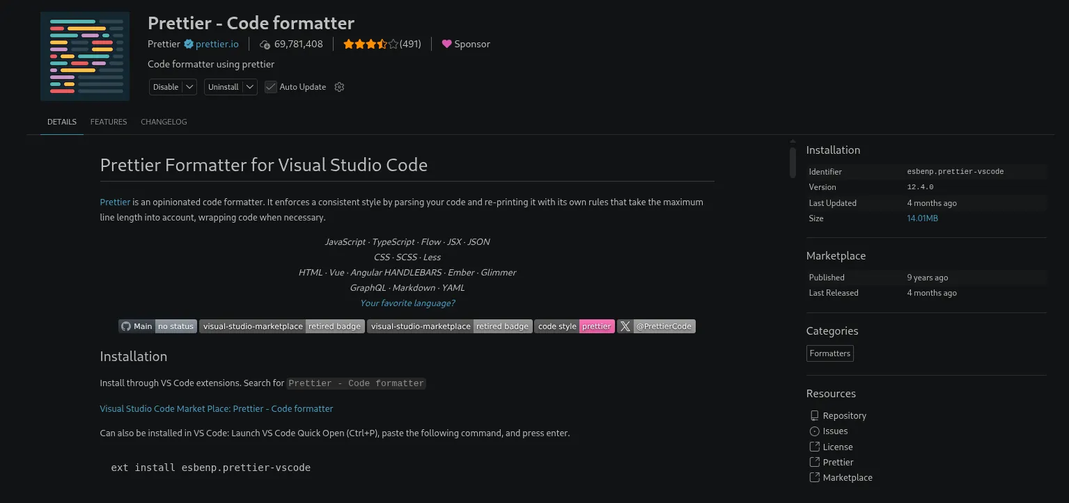Click the X @PrettierCode badge
Image resolution: width=1069 pixels, height=503 pixels.
(x=656, y=326)
